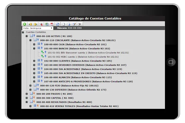This screenshot has height=123, width=185.
Task: Select the 100-00-000 CAJA account
Action: 75,45
